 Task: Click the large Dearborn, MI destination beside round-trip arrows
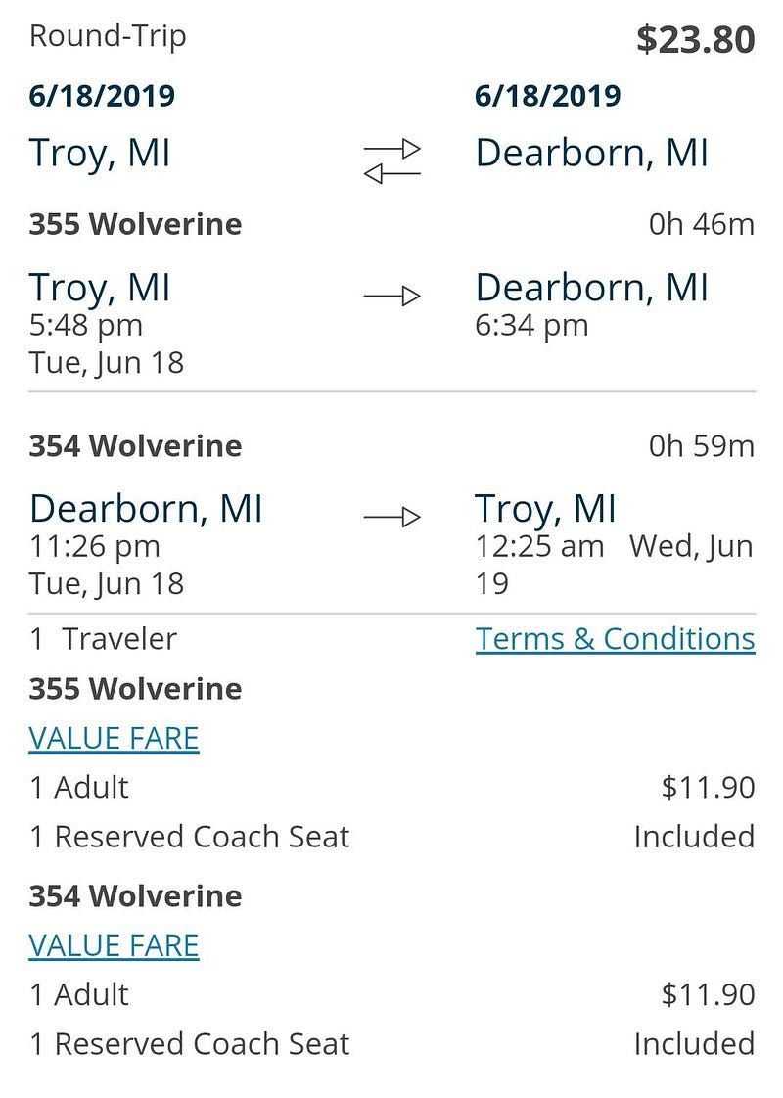(x=591, y=154)
